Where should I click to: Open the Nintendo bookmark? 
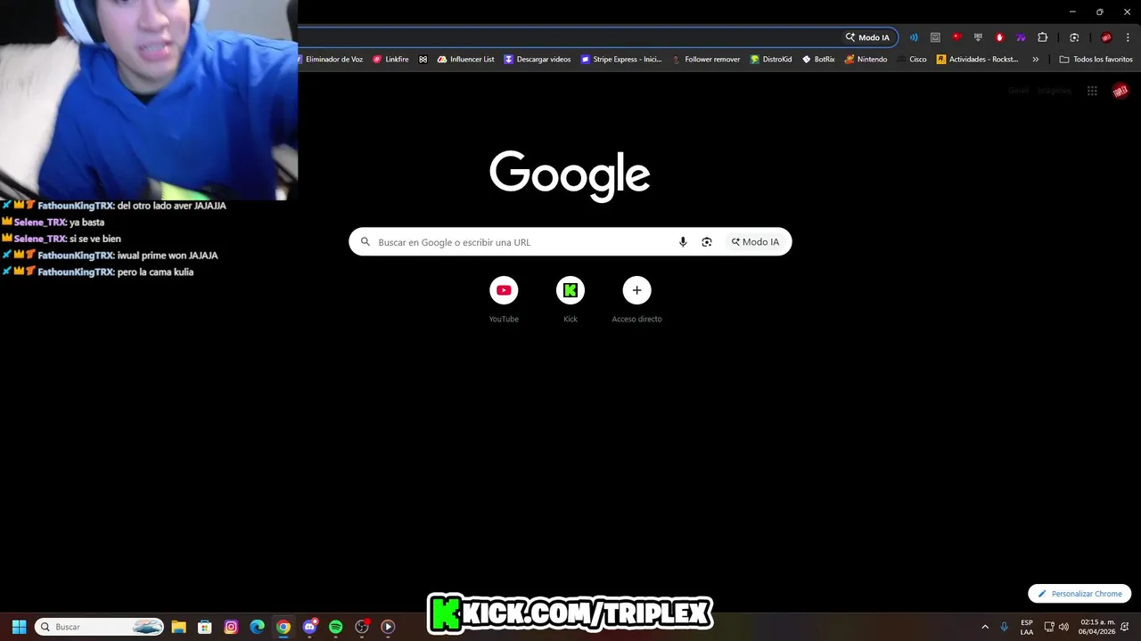(866, 60)
